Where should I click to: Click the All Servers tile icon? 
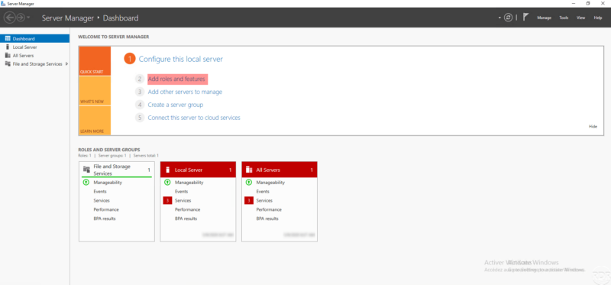(249, 170)
